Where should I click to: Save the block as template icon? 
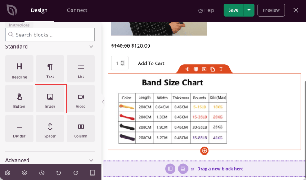click(x=204, y=69)
